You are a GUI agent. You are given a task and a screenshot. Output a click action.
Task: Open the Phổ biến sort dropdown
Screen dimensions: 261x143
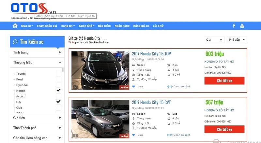[x=237, y=40]
